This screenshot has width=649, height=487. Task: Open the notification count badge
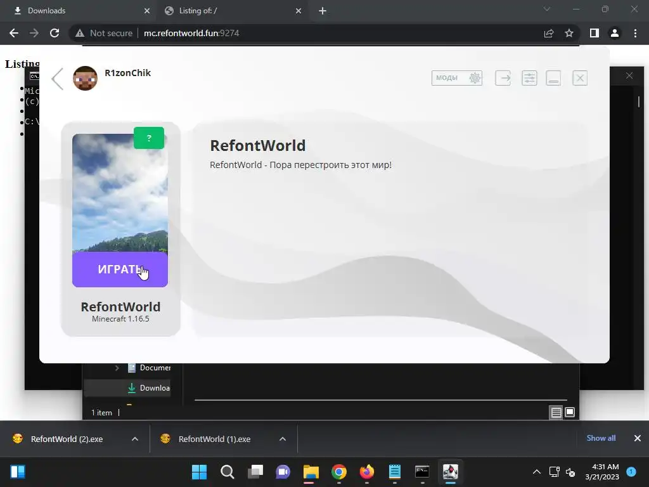point(631,471)
